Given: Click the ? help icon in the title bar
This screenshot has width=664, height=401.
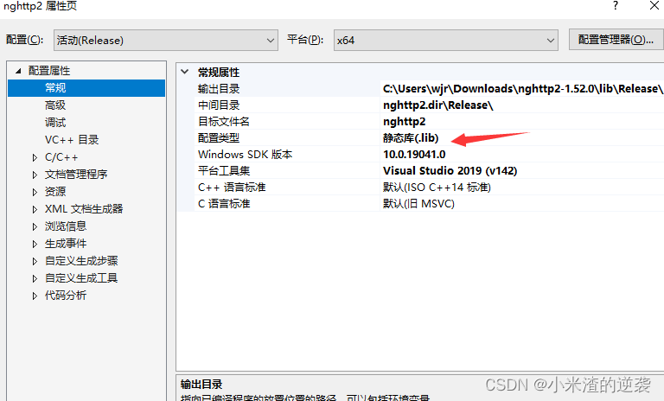Looking at the screenshot, I should (616, 5).
